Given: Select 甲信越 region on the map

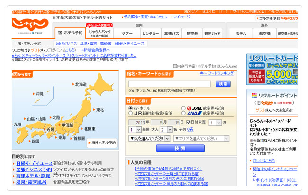Looking at the screenshot, I should (66, 125).
